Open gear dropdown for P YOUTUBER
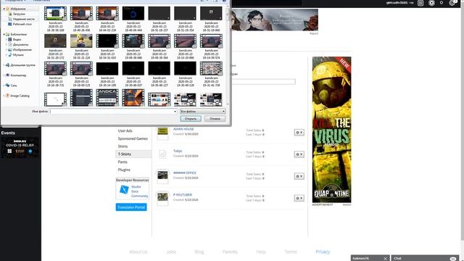 coord(299,198)
